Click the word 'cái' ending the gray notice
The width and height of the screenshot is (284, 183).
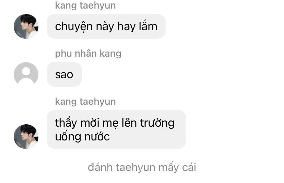[x=189, y=167]
